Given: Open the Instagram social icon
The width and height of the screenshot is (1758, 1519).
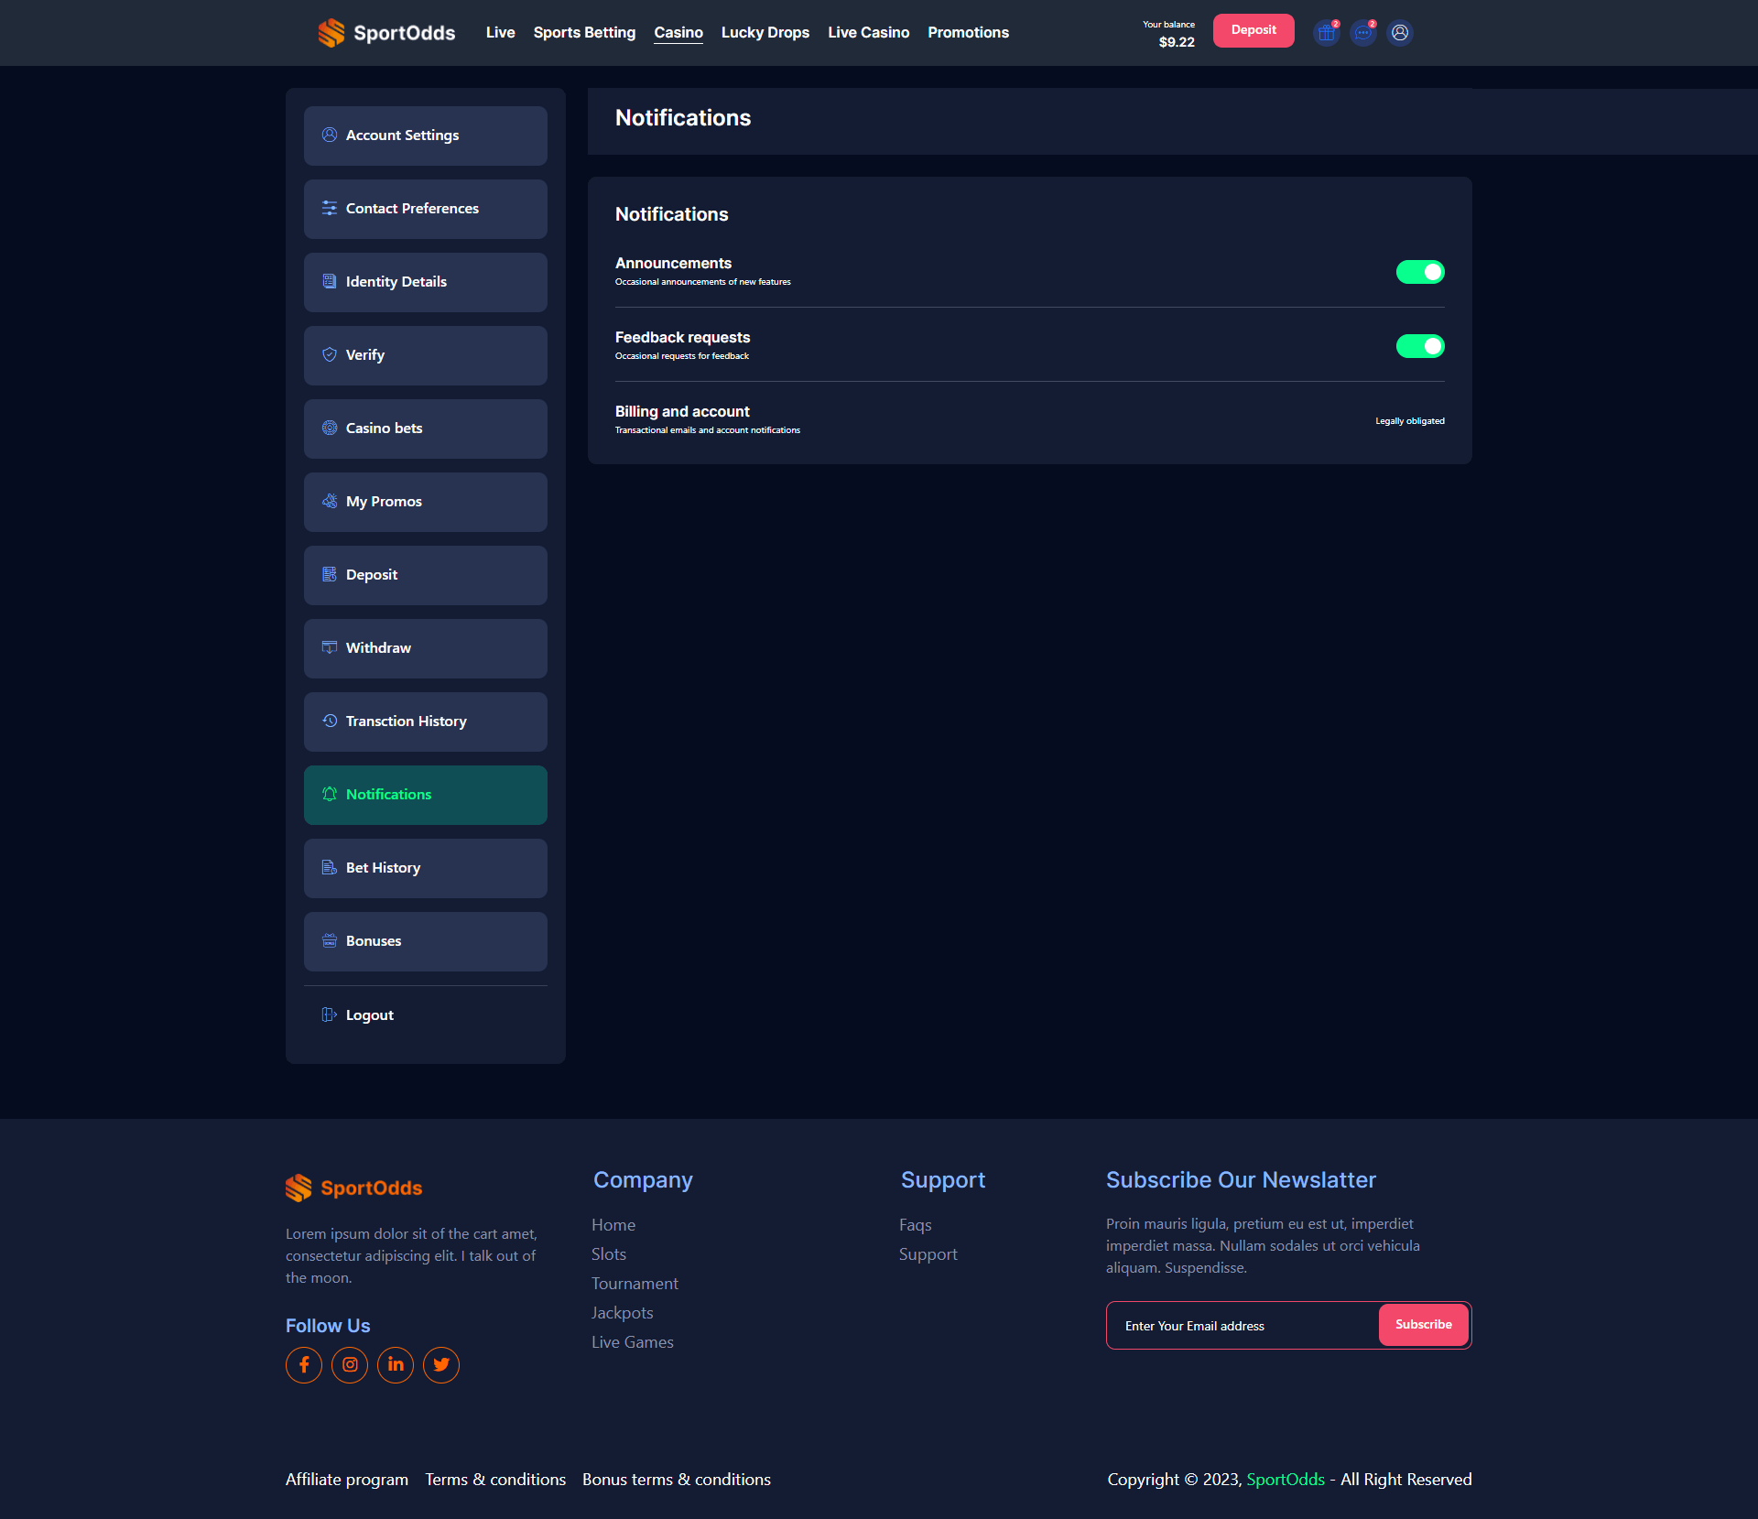Looking at the screenshot, I should [350, 1365].
